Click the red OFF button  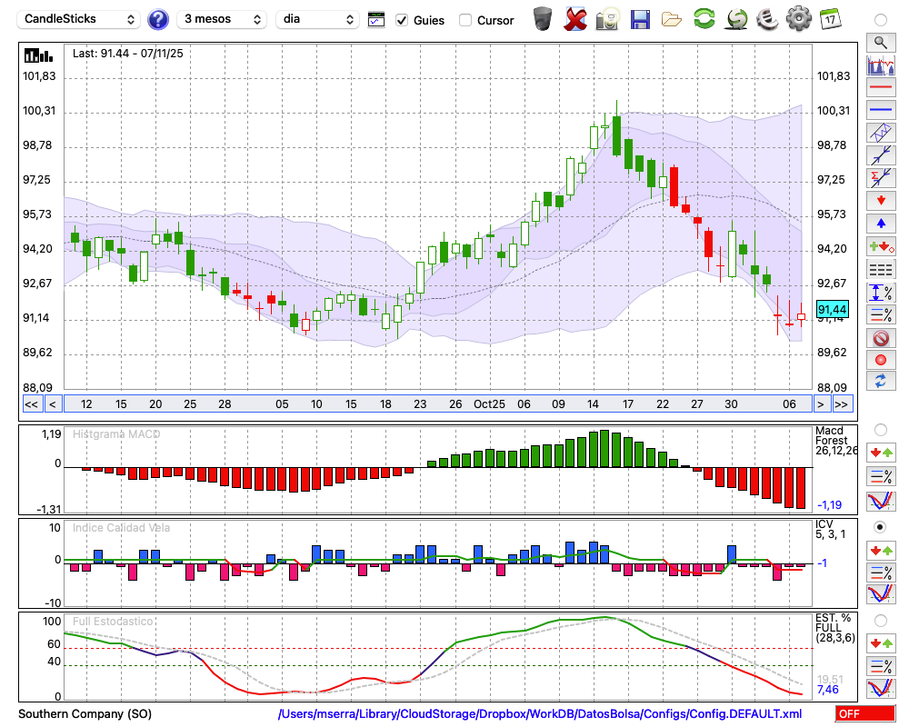pyautogui.click(x=864, y=714)
